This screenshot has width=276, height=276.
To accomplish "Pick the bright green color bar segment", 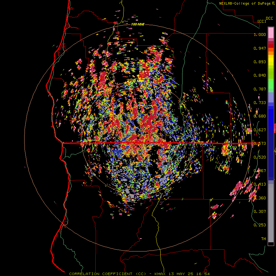I will click(x=271, y=84).
